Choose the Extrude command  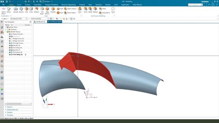tap(16, 10)
